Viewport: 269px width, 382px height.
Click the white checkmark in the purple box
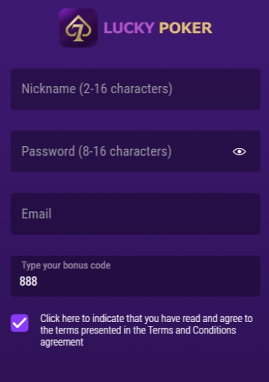20,323
